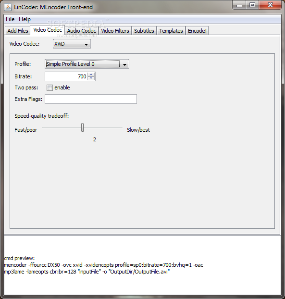Select the Video Codec tab
The width and height of the screenshot is (285, 299).
click(48, 30)
